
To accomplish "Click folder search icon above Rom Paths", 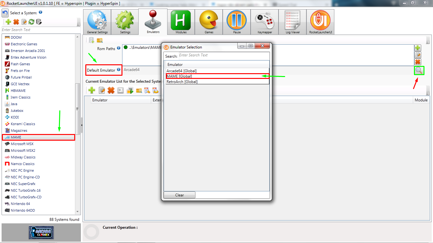I will coord(100,40).
